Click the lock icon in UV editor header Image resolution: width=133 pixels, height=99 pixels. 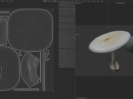[x=53, y=1]
